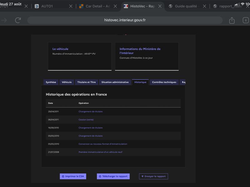The width and height of the screenshot is (250, 187).
Task: Click the Envoyer le rapport button
Action: [x=153, y=176]
